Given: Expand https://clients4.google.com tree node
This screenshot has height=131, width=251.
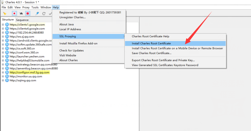Looking at the screenshot, I should click(x=3, y=29).
